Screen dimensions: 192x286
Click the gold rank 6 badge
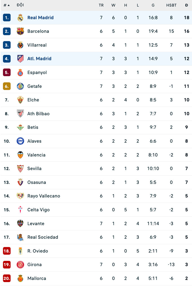[7, 86]
